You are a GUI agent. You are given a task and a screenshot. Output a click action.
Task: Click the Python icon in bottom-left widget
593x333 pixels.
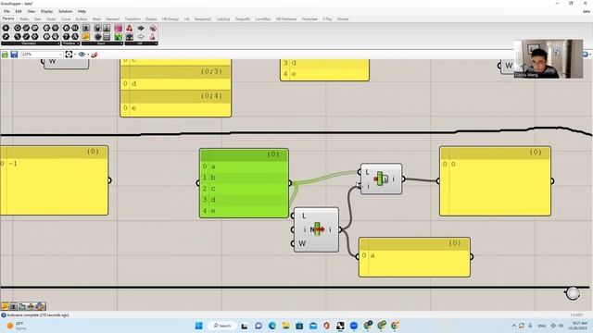(41, 306)
